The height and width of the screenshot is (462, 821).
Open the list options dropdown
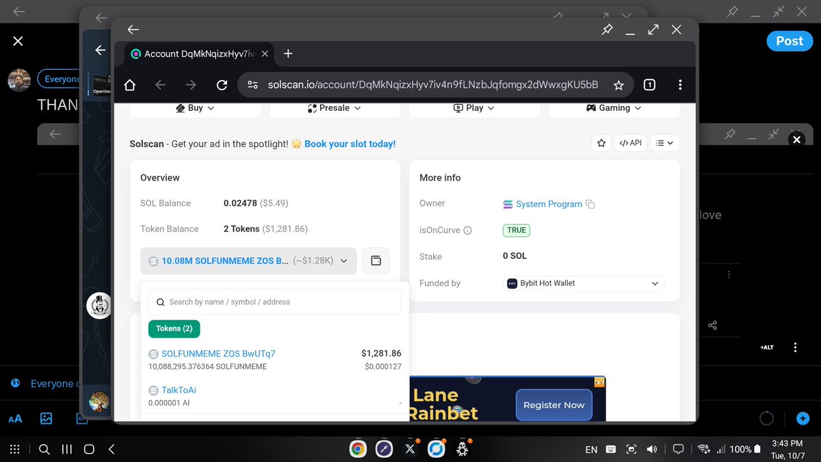664,143
